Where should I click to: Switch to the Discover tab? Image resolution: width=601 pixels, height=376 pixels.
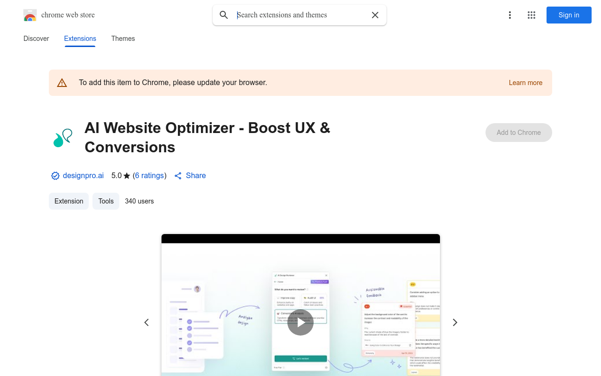click(x=36, y=39)
